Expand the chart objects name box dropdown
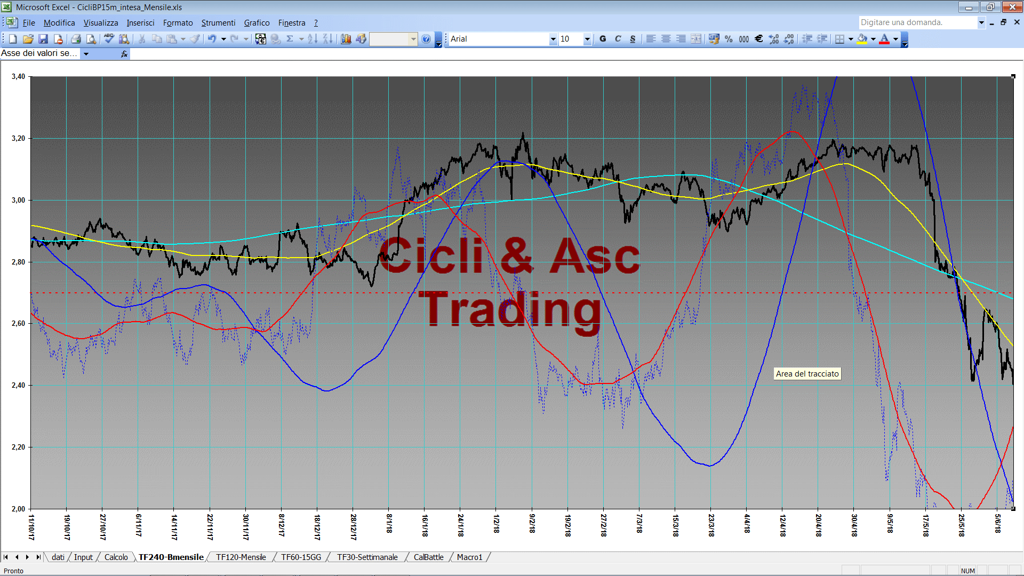1024x576 pixels. (x=86, y=54)
